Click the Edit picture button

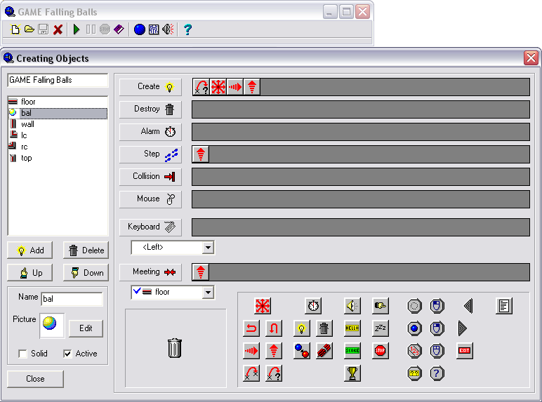(x=86, y=328)
